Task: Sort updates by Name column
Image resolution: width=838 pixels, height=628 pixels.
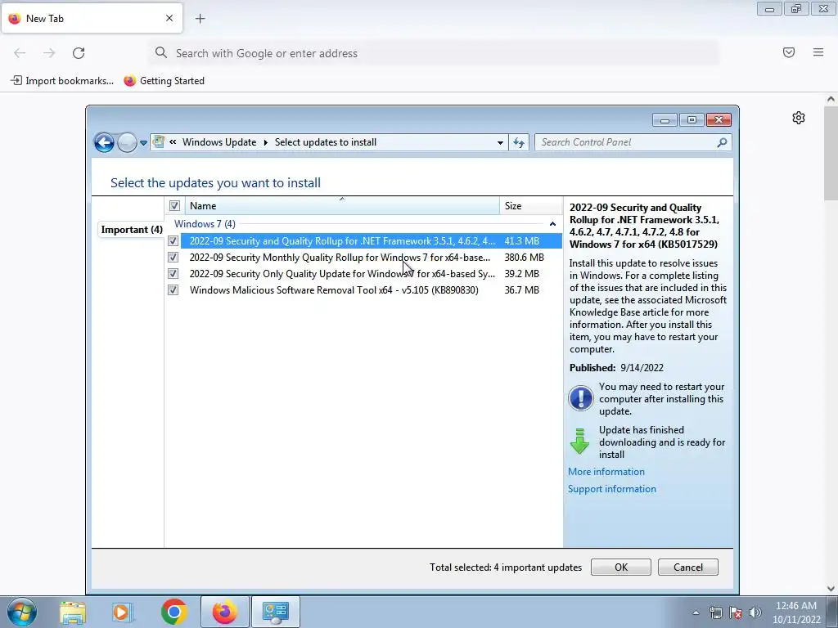Action: click(x=342, y=205)
